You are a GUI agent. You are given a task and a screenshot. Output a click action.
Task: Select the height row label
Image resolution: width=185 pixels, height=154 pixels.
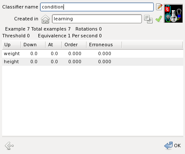[x=12, y=62]
